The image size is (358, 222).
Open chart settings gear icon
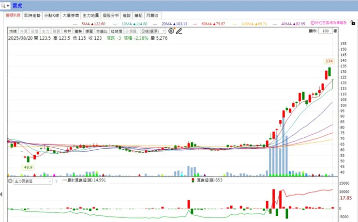coord(171,31)
